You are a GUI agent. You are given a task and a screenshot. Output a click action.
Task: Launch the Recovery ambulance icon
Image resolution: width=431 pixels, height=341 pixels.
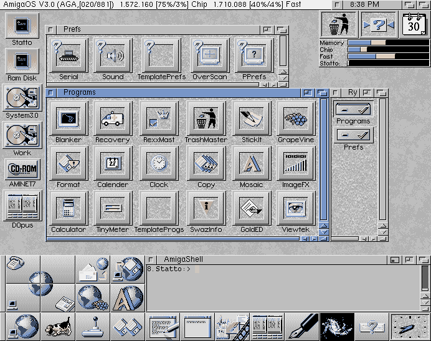(113, 118)
